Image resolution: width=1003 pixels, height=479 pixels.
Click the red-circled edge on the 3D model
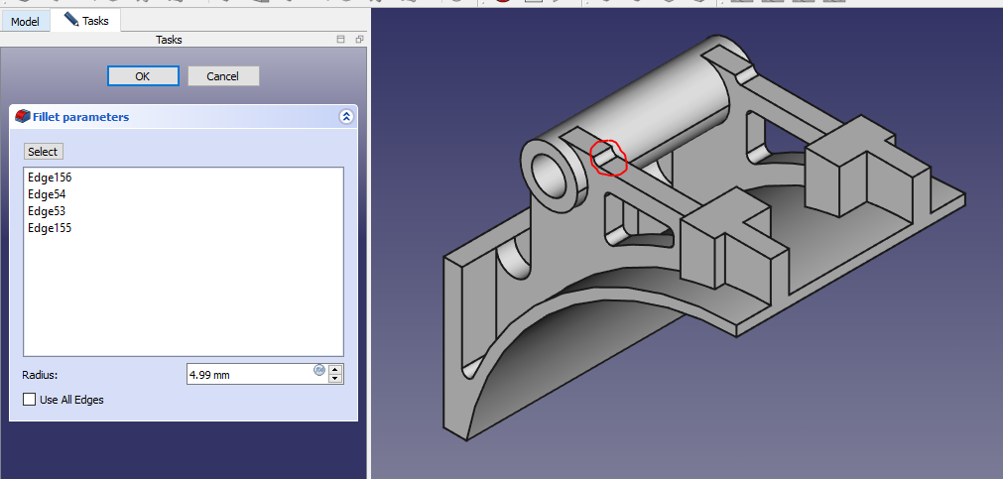[x=609, y=158]
